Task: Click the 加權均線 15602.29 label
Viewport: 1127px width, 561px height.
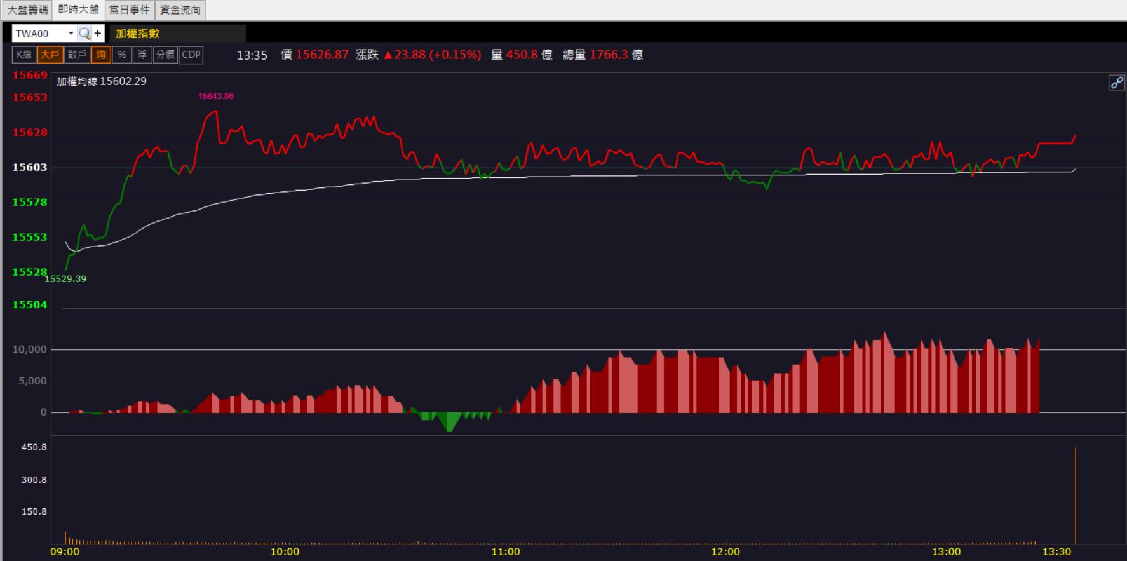Action: click(x=102, y=81)
